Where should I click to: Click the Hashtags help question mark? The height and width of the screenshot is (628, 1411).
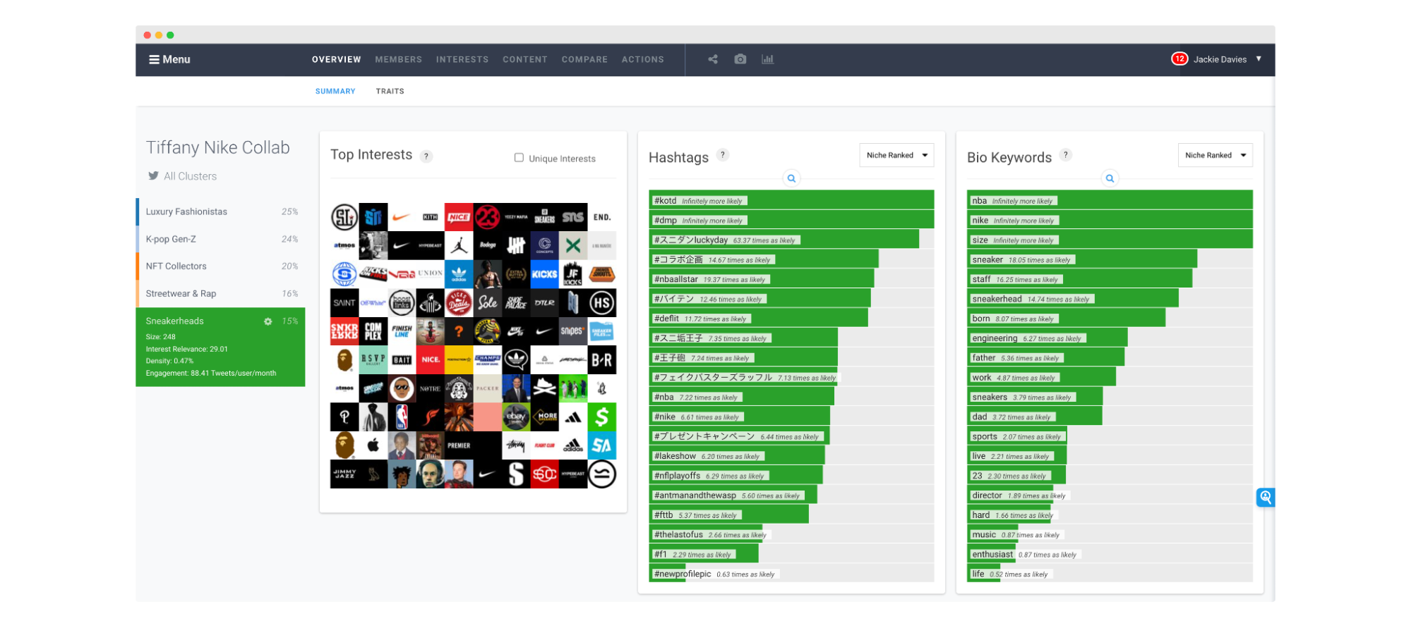point(722,155)
